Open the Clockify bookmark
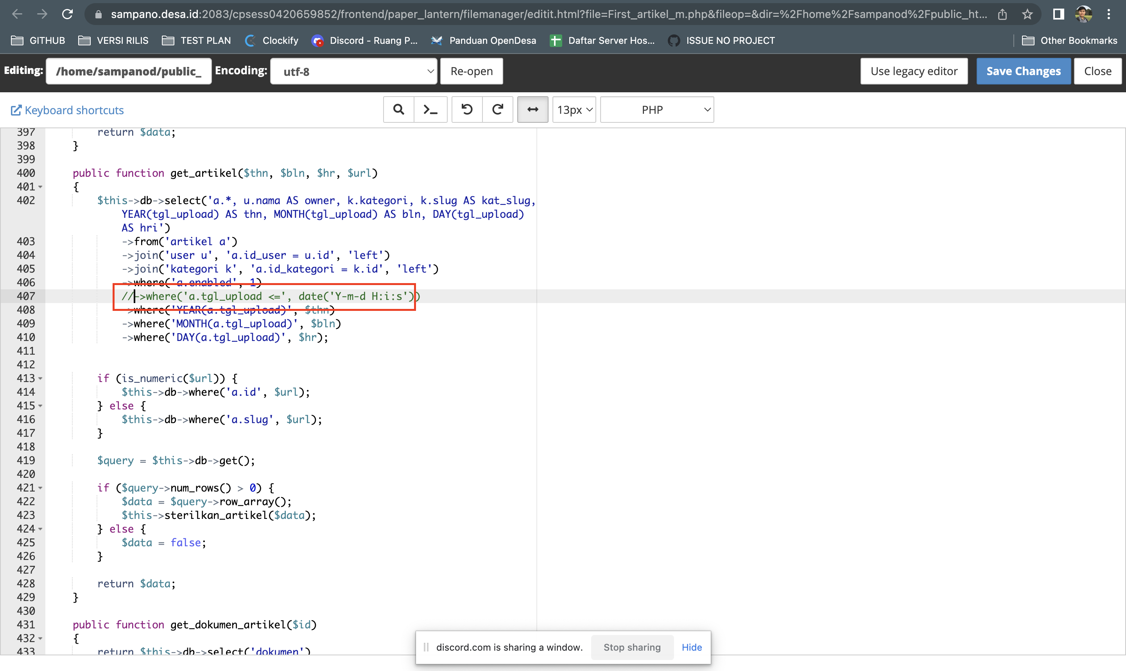The width and height of the screenshot is (1126, 671). click(271, 40)
